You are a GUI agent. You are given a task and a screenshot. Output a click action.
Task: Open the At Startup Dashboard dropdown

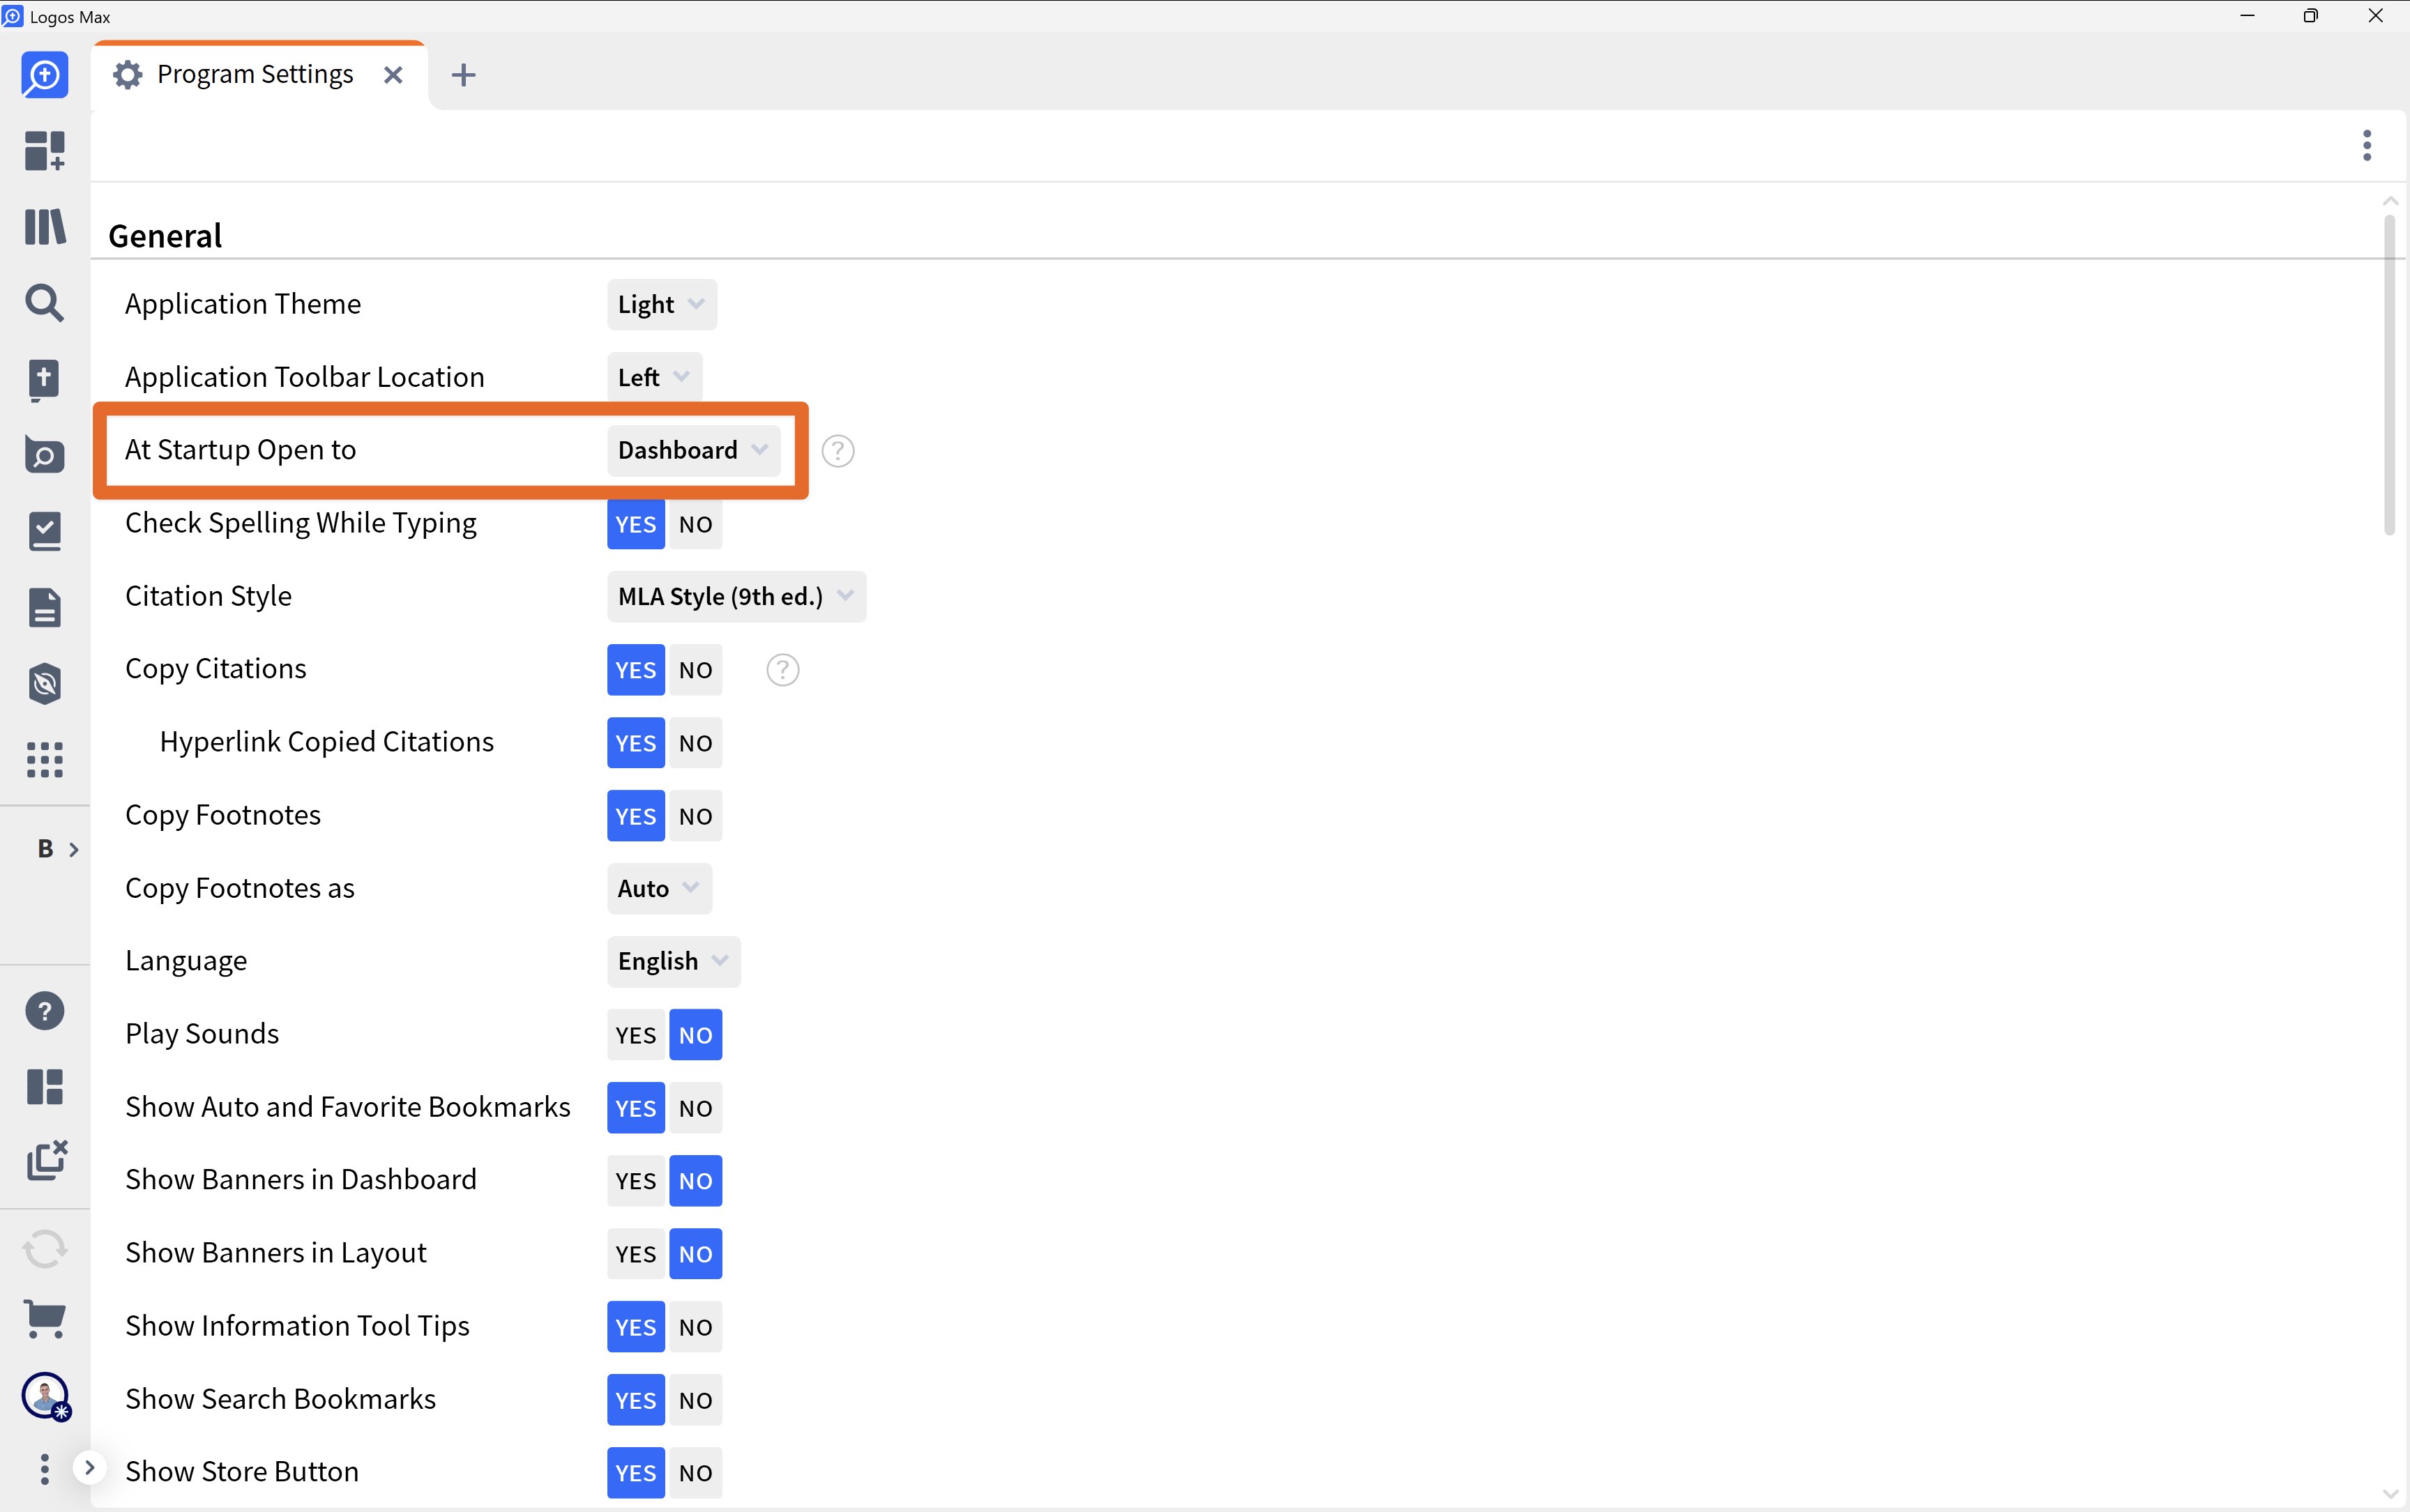click(693, 450)
